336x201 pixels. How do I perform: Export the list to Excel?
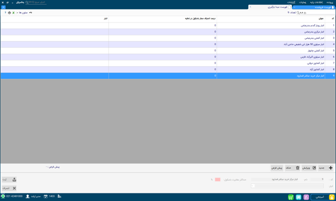[x=13, y=13]
